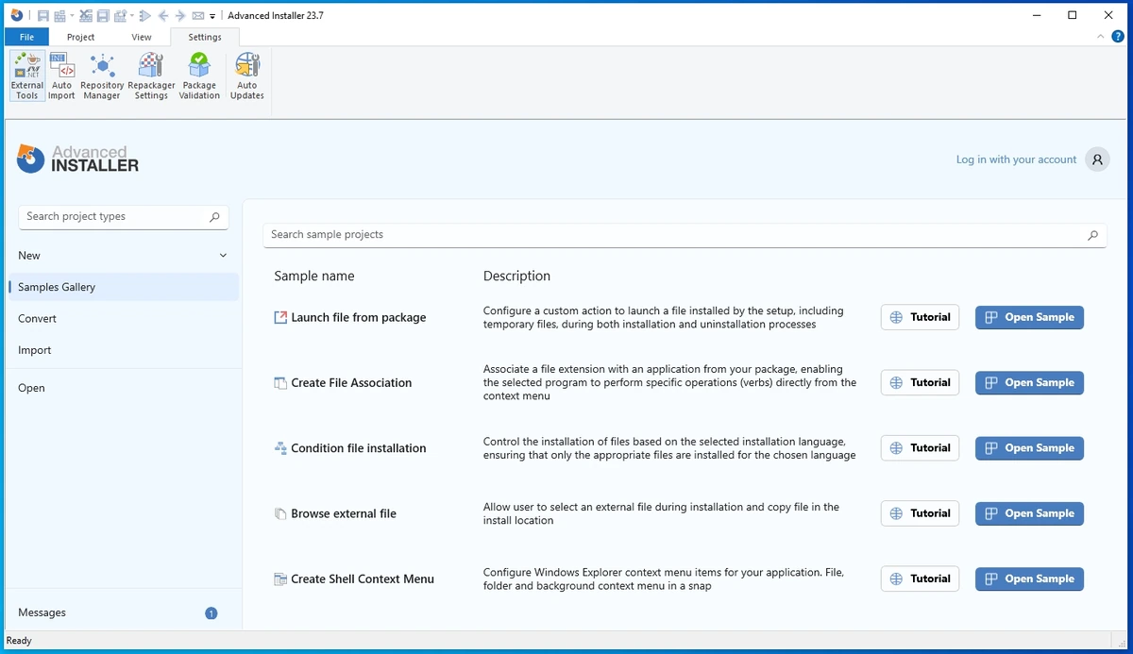
Task: Click the magnifier in sample projects search
Action: pyautogui.click(x=1092, y=235)
